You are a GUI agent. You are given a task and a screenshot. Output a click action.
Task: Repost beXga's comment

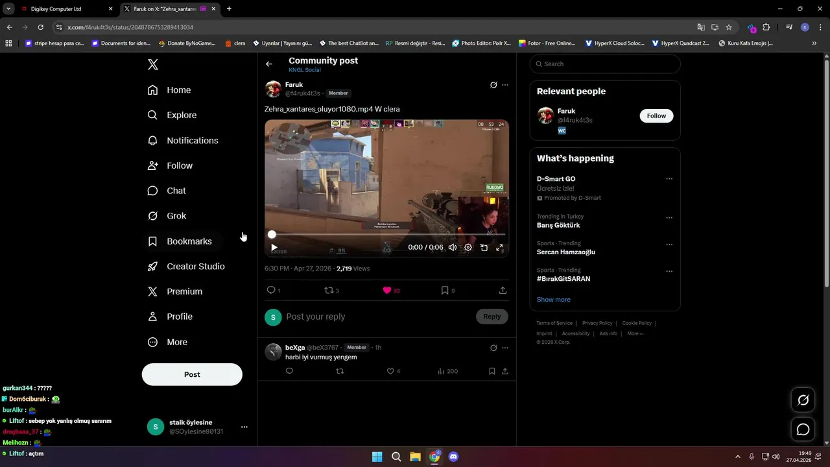[340, 371]
